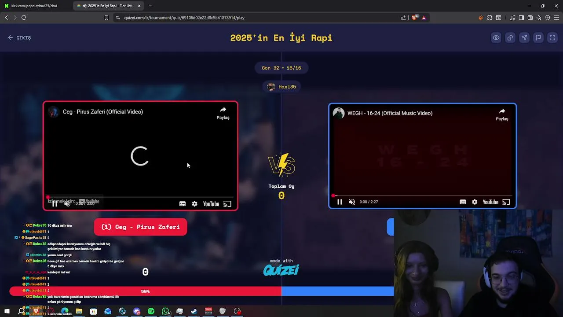This screenshot has width=563, height=317.
Task: Reload the page
Action: click(x=24, y=18)
